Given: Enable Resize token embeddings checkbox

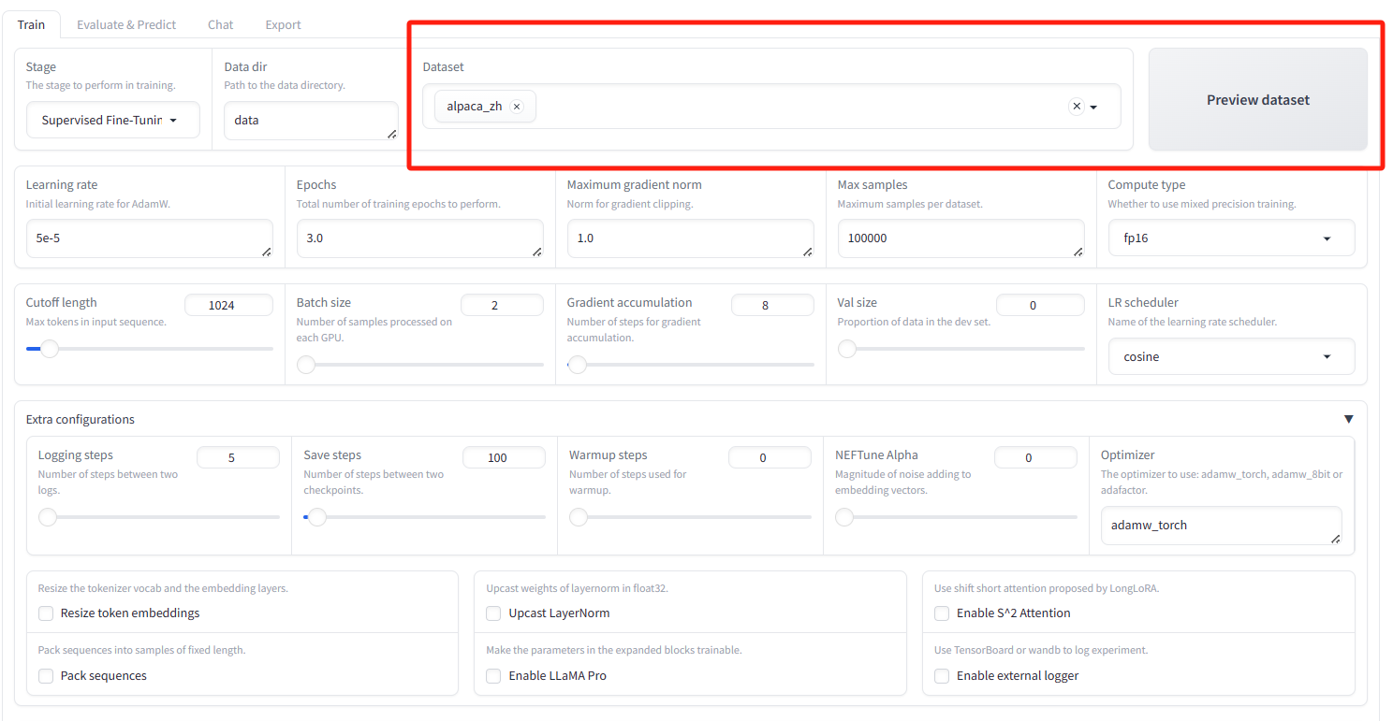Looking at the screenshot, I should 46,613.
